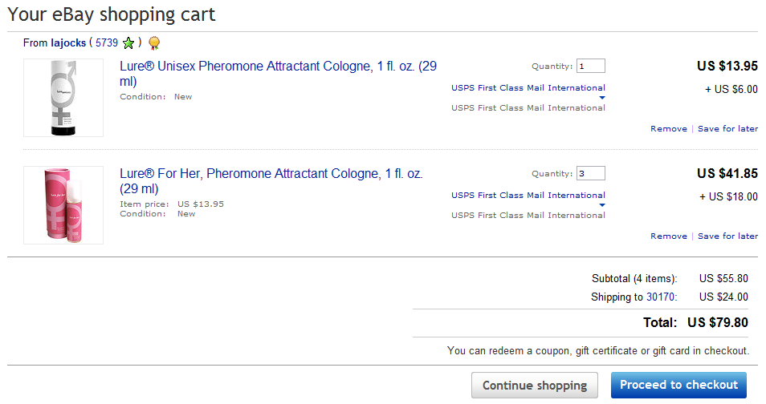Click Proceed to checkout button
766x404 pixels.
(x=678, y=385)
